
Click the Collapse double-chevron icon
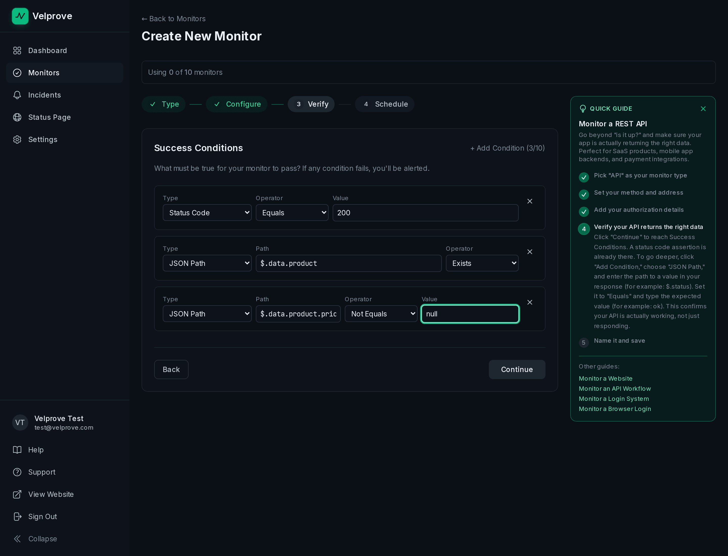tap(17, 539)
